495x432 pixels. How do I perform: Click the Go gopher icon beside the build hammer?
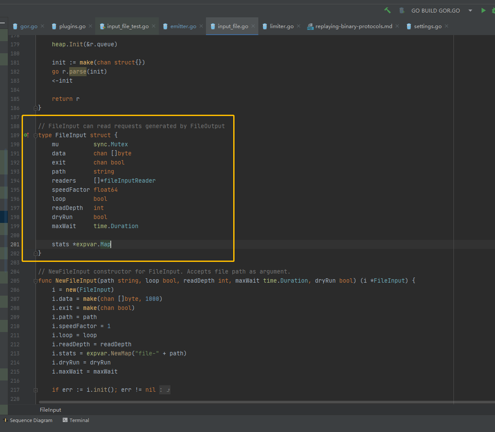(402, 10)
